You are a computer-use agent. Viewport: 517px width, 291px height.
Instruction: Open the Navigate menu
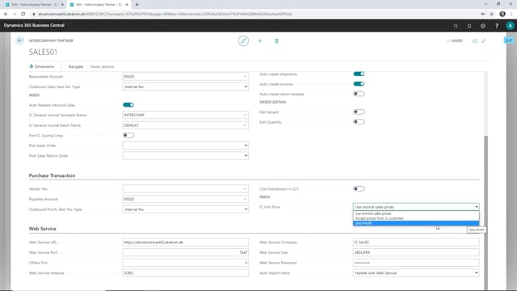tap(75, 66)
